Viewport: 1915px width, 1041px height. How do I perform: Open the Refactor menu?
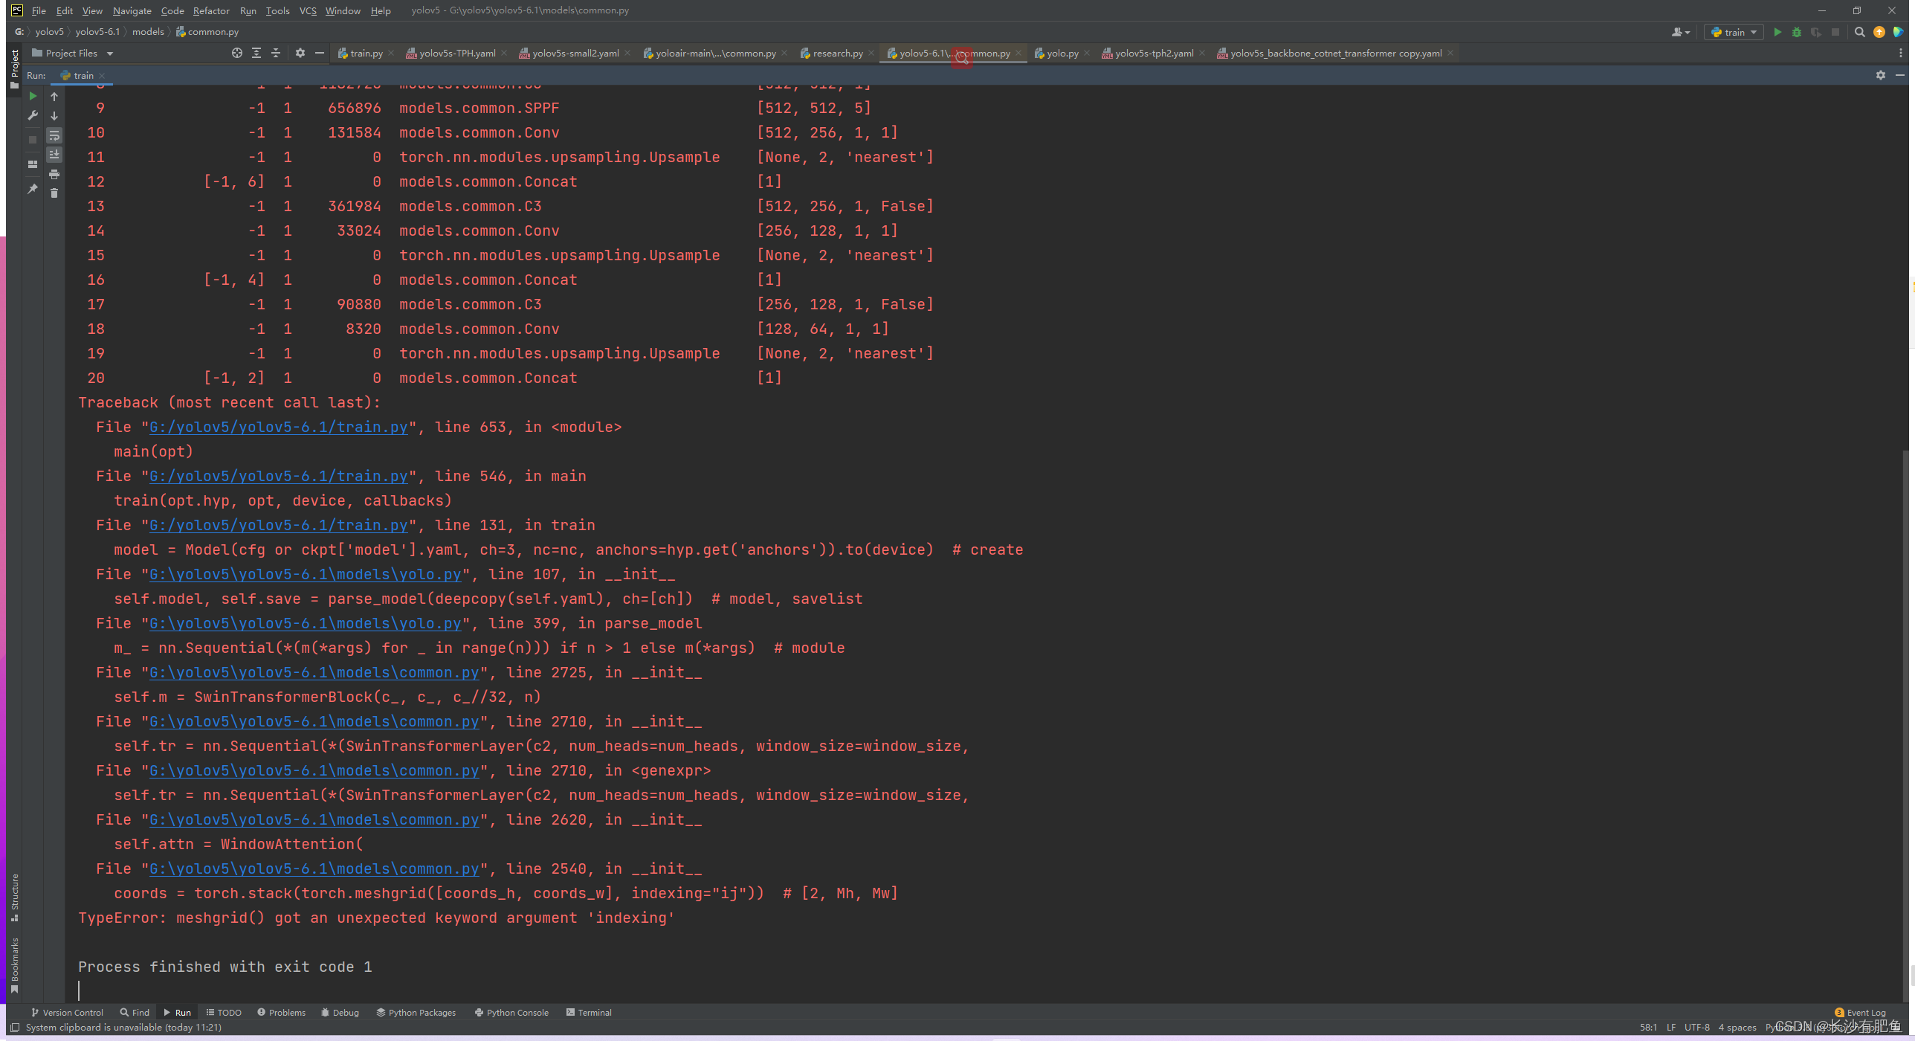pos(210,10)
